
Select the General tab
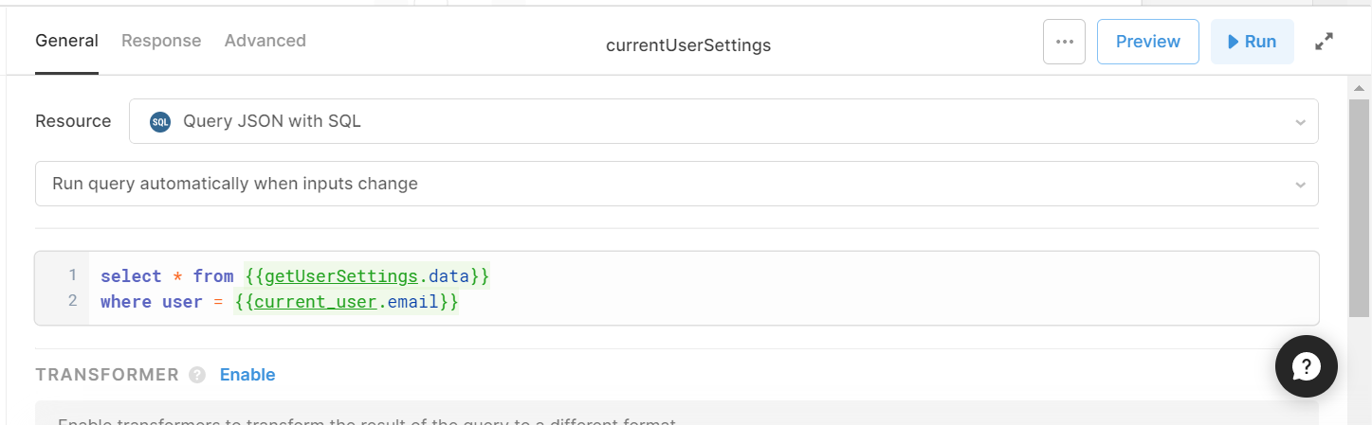pyautogui.click(x=66, y=41)
